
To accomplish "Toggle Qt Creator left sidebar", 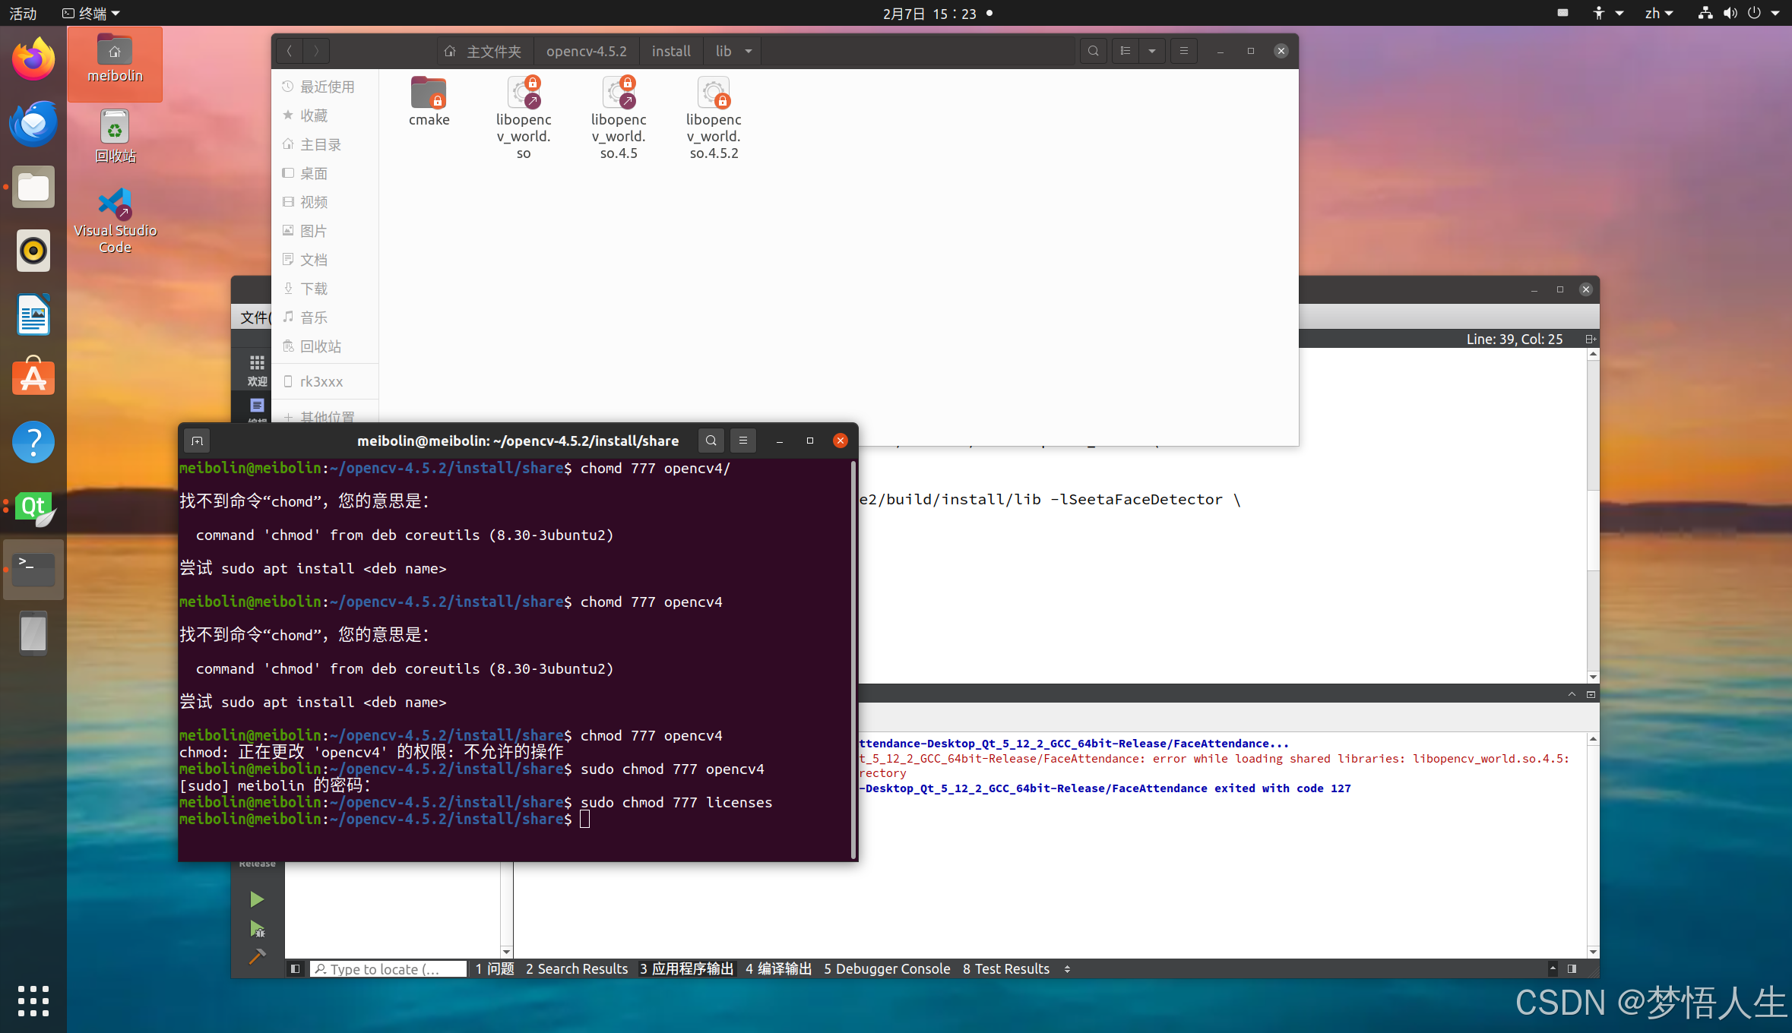I will pos(296,968).
